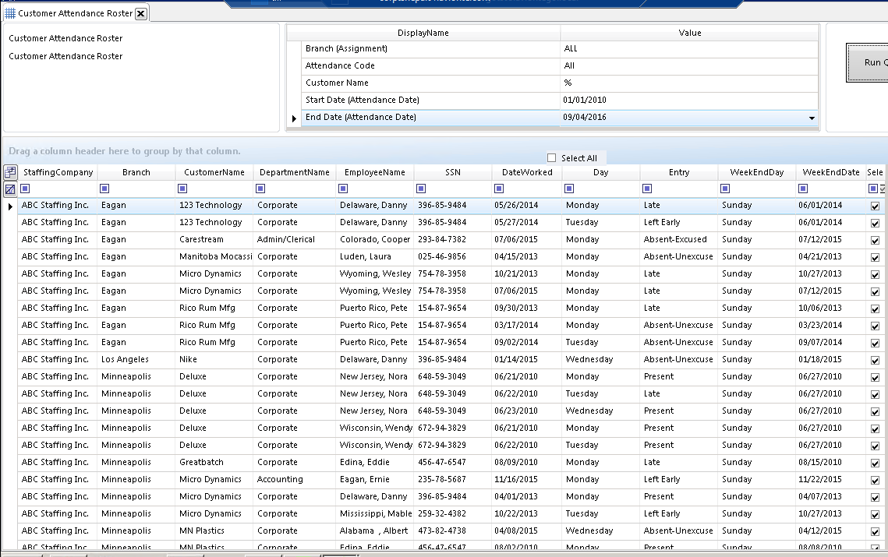Open filter icon under WeekEndDate column
This screenshot has width=888, height=557.
[803, 189]
